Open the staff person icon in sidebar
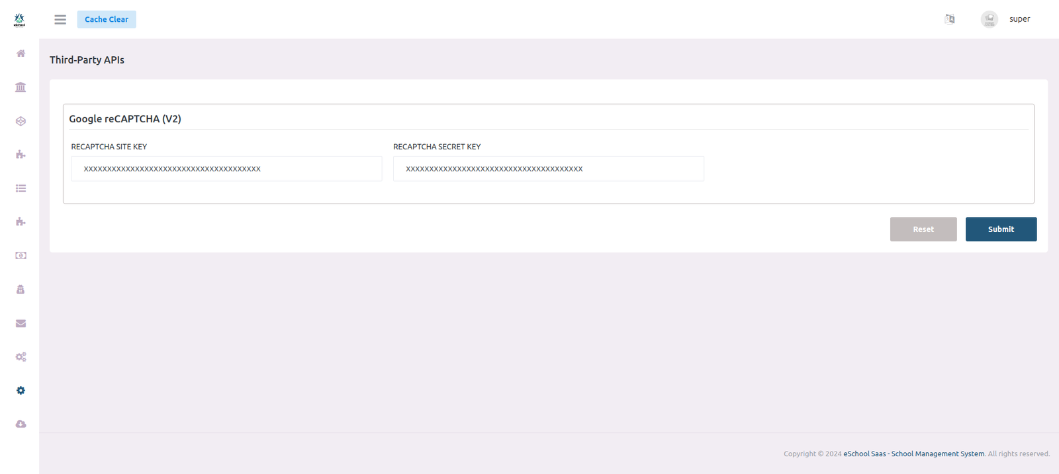The image size is (1059, 474). pyautogui.click(x=21, y=290)
